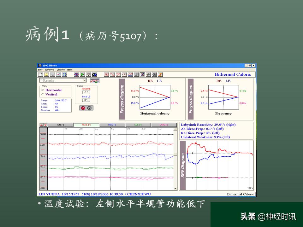Click patient name LIN YUHUA in status bar
Screen dimensions: 303x227
tap(49, 194)
